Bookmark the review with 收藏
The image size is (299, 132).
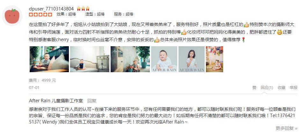click(x=281, y=87)
